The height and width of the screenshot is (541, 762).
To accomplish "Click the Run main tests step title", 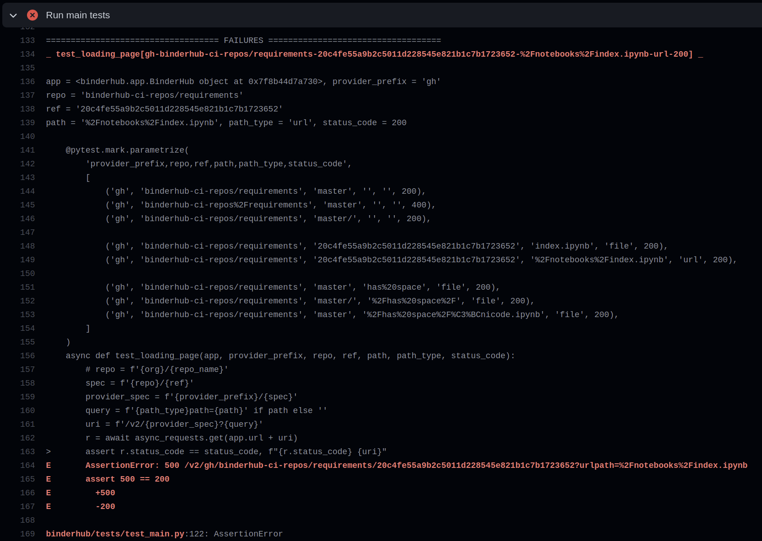I will click(x=77, y=15).
